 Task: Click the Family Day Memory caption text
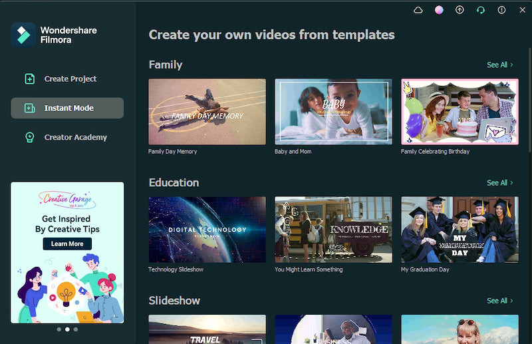click(172, 152)
